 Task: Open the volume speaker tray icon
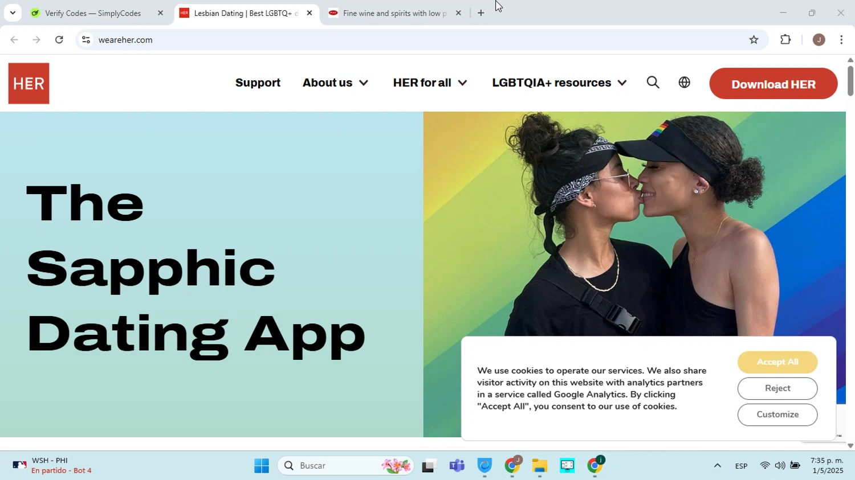pyautogui.click(x=780, y=466)
